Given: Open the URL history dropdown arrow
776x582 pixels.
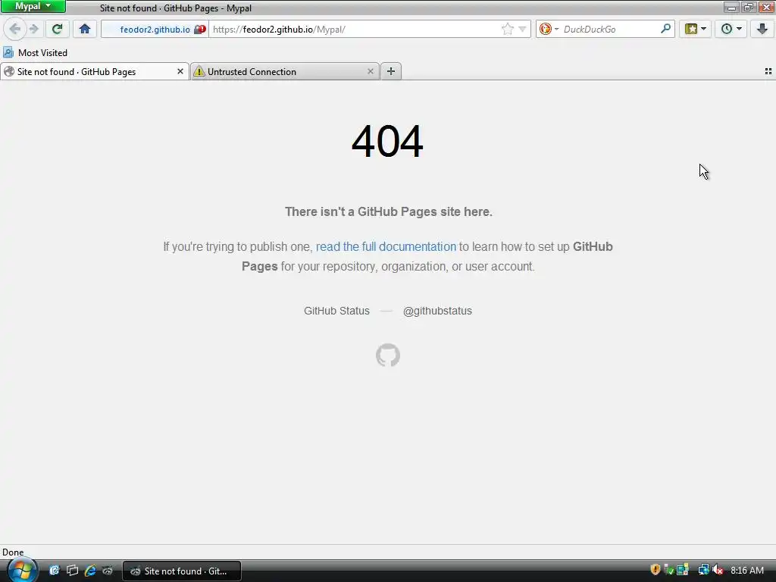Looking at the screenshot, I should (x=522, y=30).
